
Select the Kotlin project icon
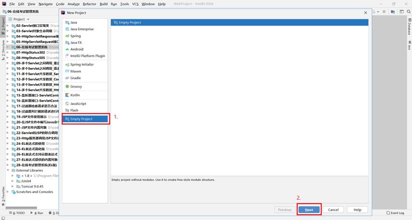67,95
